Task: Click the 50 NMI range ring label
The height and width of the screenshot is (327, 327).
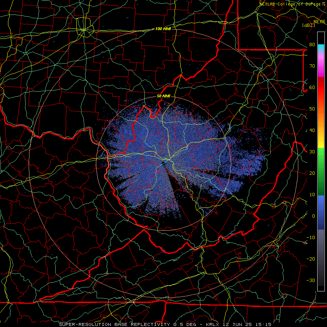Action: point(163,96)
